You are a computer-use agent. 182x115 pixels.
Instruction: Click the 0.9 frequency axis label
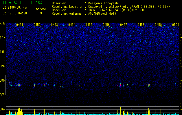click(x=3, y=66)
